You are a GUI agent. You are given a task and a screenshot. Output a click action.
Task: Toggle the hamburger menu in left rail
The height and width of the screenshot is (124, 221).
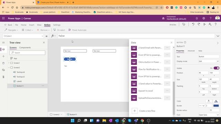point(3,42)
